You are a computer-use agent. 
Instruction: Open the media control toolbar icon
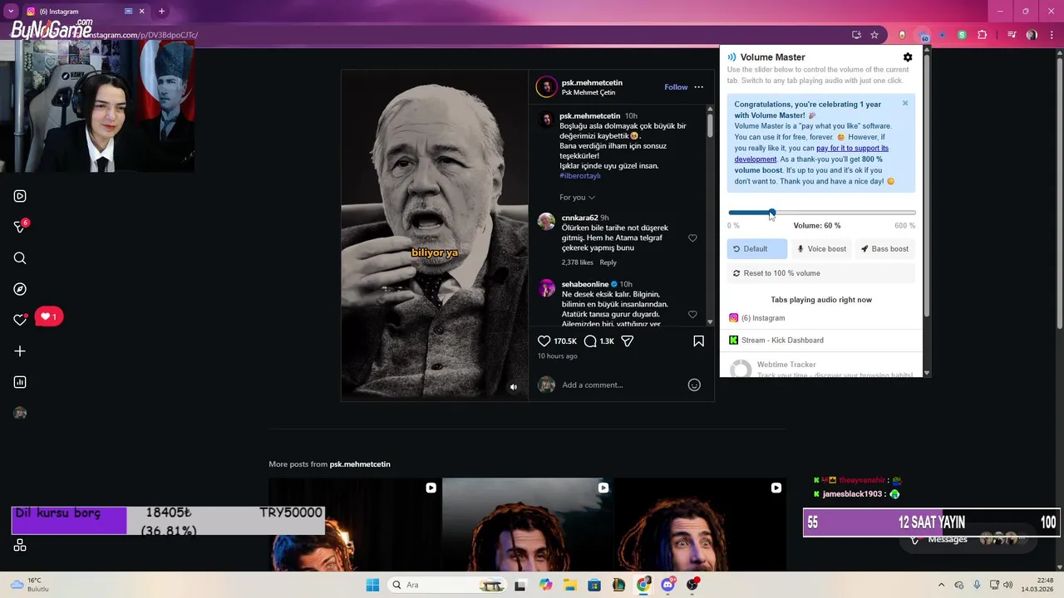point(1012,35)
